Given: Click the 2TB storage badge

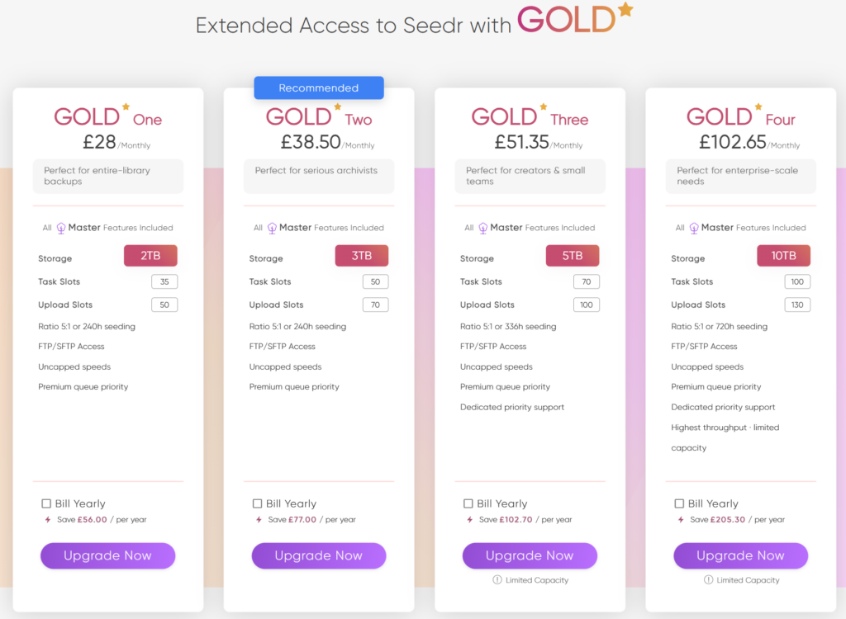Looking at the screenshot, I should [150, 256].
